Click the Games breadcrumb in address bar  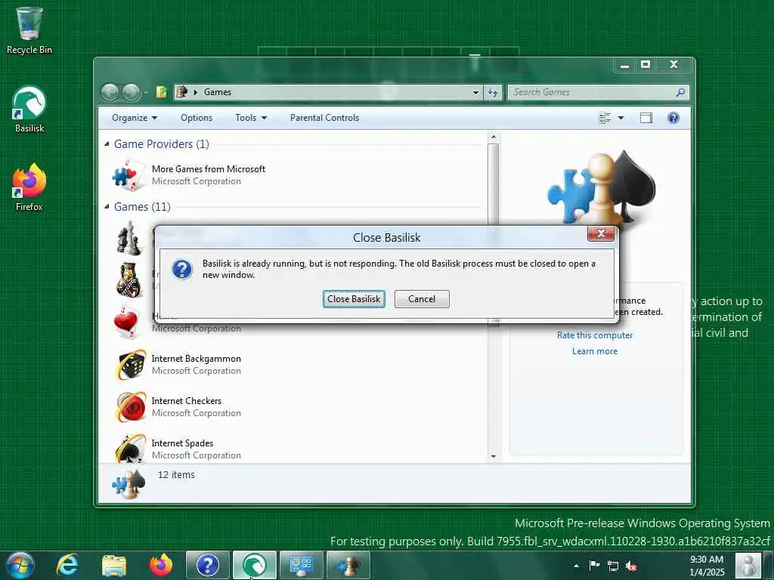tap(217, 91)
